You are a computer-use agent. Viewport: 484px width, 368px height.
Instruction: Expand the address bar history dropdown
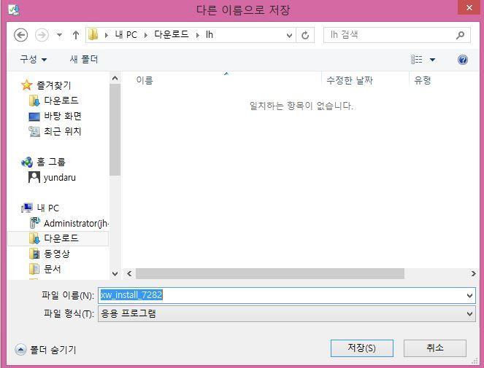point(289,35)
